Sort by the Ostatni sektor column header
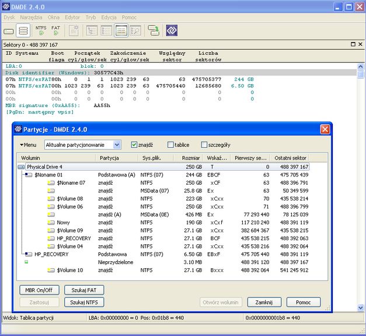366x336 pixels. click(290, 158)
